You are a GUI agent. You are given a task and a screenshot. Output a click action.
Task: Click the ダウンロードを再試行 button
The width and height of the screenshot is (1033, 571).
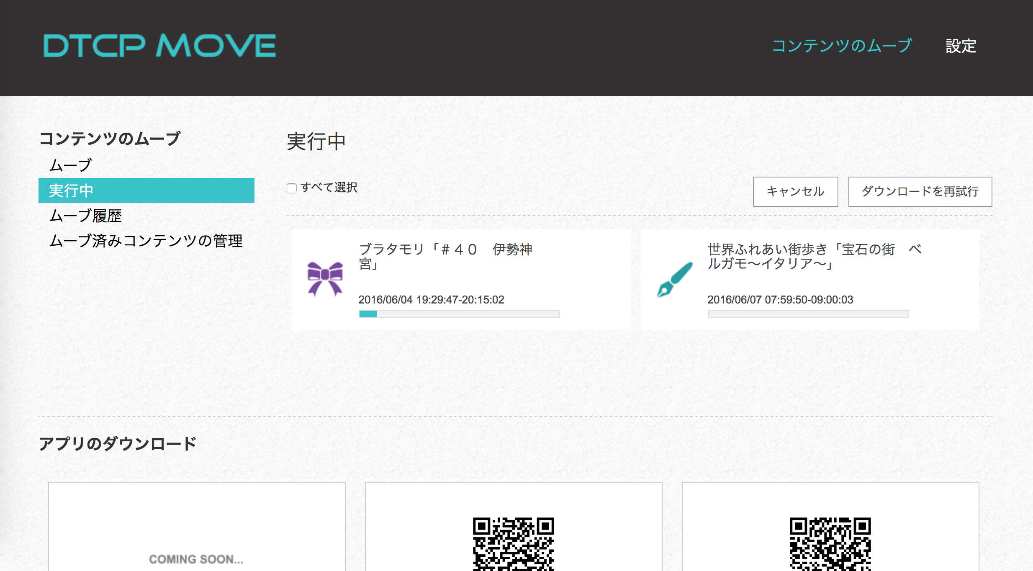(x=920, y=192)
